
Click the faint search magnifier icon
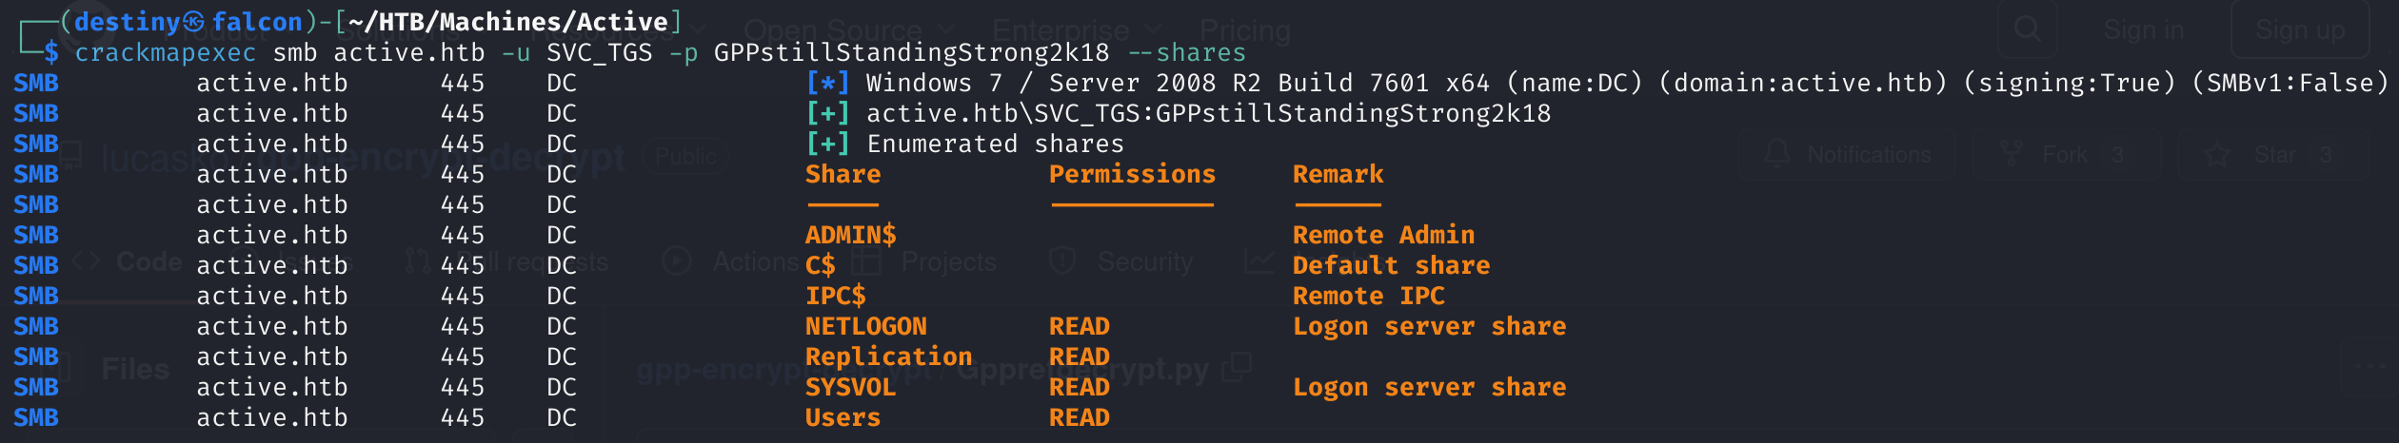2028,29
